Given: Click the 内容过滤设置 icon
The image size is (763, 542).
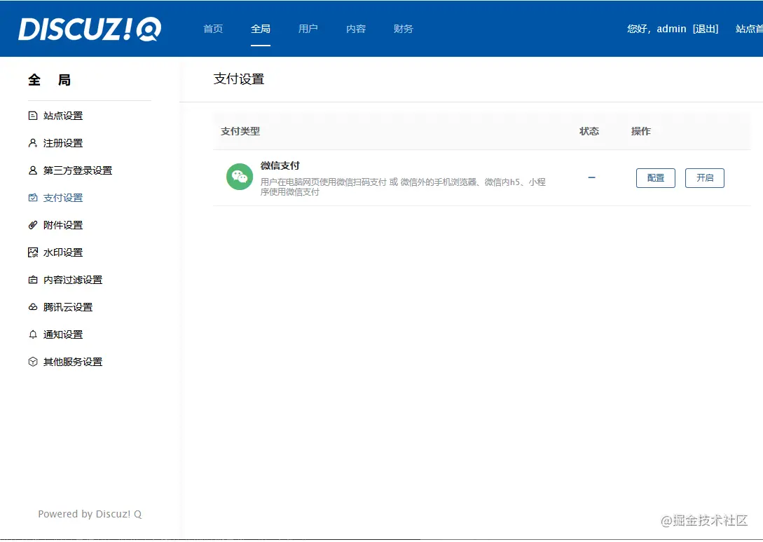Looking at the screenshot, I should coord(33,280).
